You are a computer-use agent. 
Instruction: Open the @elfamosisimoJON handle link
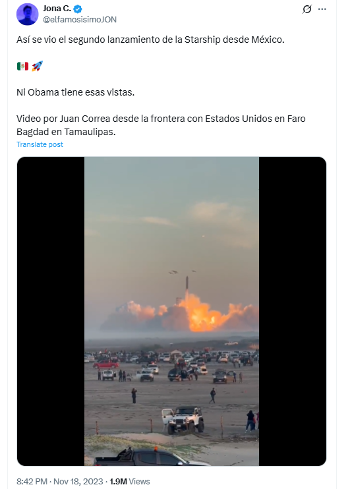tap(80, 20)
